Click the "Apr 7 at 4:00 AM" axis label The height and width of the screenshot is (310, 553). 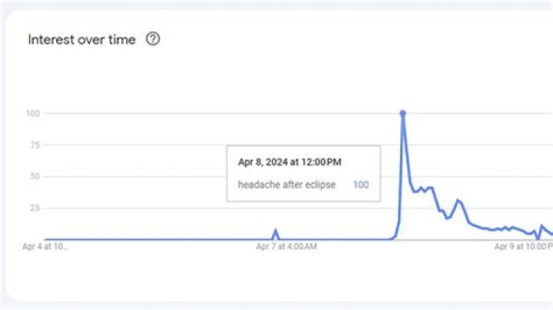point(286,247)
